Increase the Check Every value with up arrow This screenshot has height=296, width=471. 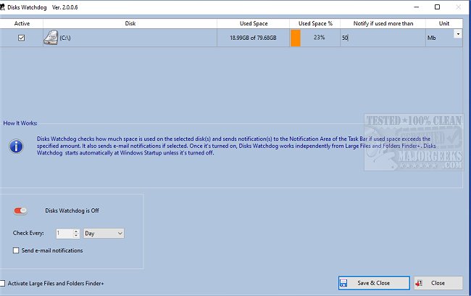[x=76, y=231]
